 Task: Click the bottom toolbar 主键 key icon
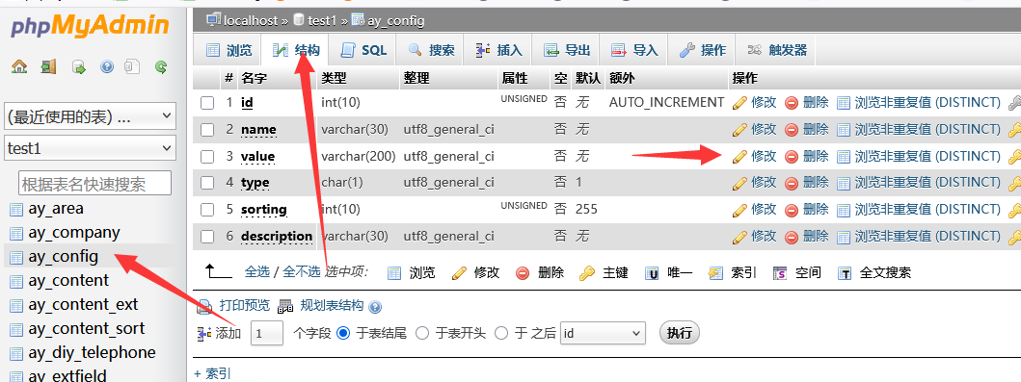(x=587, y=273)
